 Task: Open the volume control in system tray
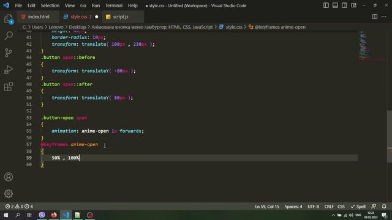pyautogui.click(x=351, y=215)
